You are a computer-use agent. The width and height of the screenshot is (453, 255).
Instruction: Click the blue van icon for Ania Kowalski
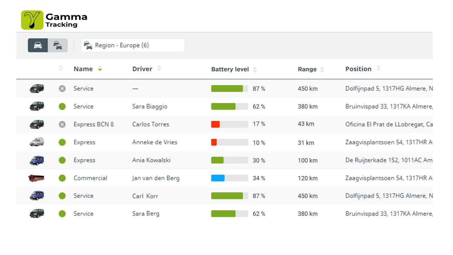point(36,160)
